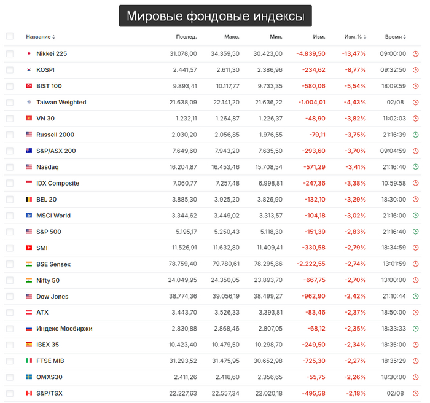Click the Мировые фондовые индексы title banner

tap(215, 15)
